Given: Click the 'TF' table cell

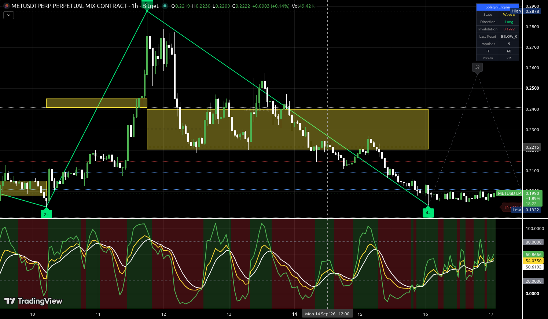Looking at the screenshot, I should (x=488, y=51).
